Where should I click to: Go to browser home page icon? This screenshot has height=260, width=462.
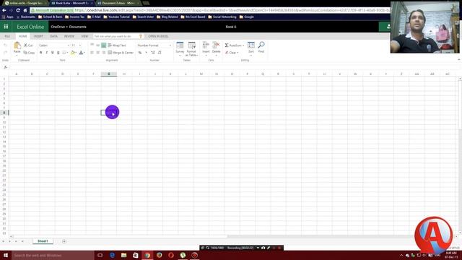[25, 10]
